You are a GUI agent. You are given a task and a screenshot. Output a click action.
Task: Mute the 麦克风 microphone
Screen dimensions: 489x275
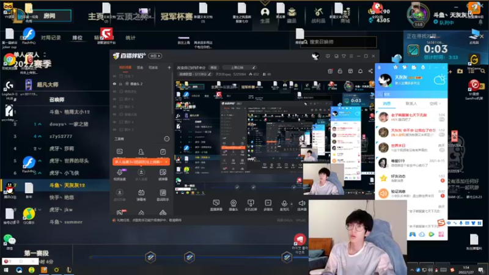(284, 205)
